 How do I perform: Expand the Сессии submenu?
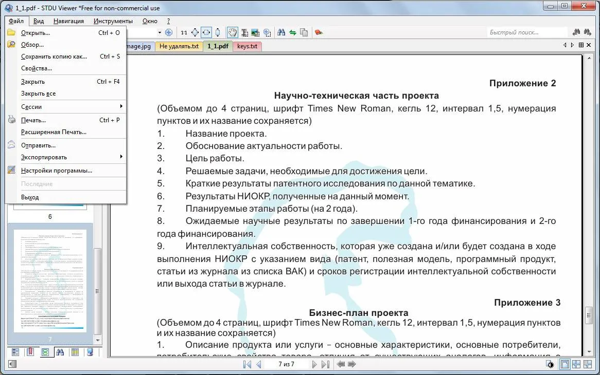pos(65,106)
